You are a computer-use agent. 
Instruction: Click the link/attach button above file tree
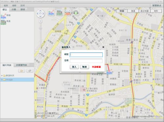30,71
